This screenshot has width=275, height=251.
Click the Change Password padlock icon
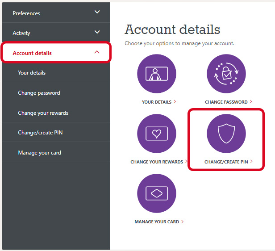(x=226, y=74)
